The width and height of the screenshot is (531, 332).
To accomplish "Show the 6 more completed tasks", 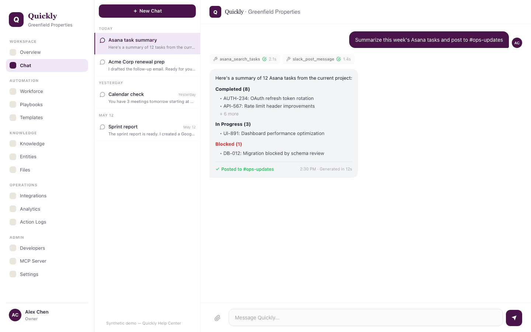I will pos(229,114).
